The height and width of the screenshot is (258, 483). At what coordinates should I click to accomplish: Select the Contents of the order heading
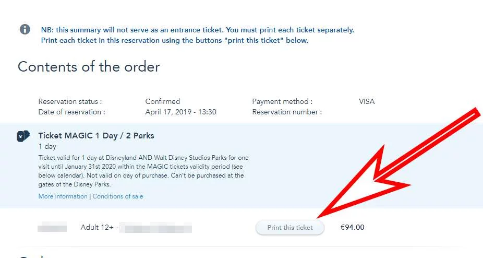point(89,67)
